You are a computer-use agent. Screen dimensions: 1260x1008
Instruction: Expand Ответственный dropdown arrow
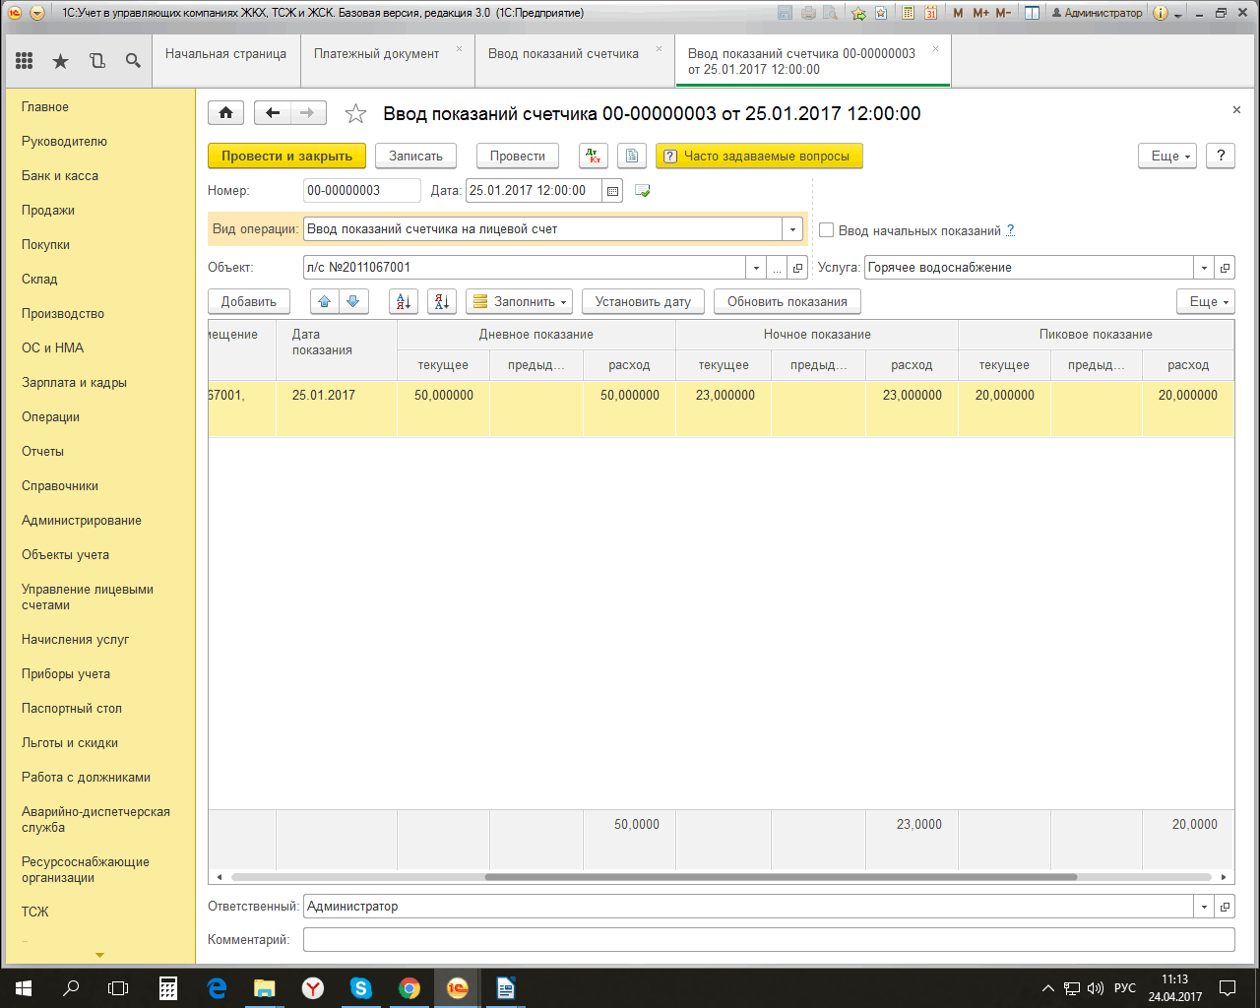point(1204,907)
